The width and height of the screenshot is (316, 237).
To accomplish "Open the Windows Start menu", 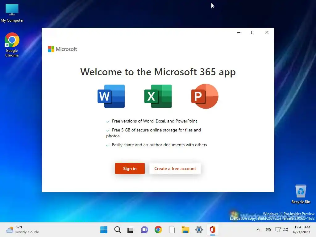I will (104, 230).
